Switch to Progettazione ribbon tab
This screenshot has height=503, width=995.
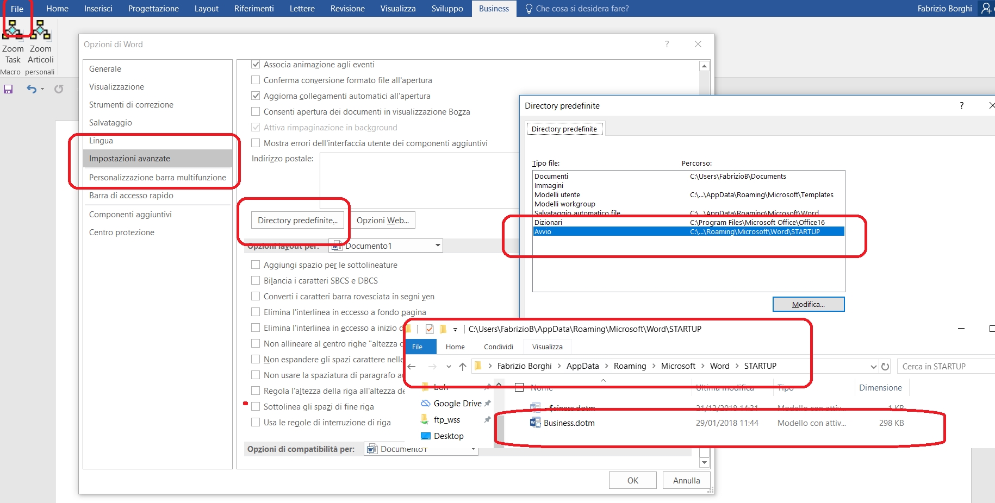click(x=153, y=9)
